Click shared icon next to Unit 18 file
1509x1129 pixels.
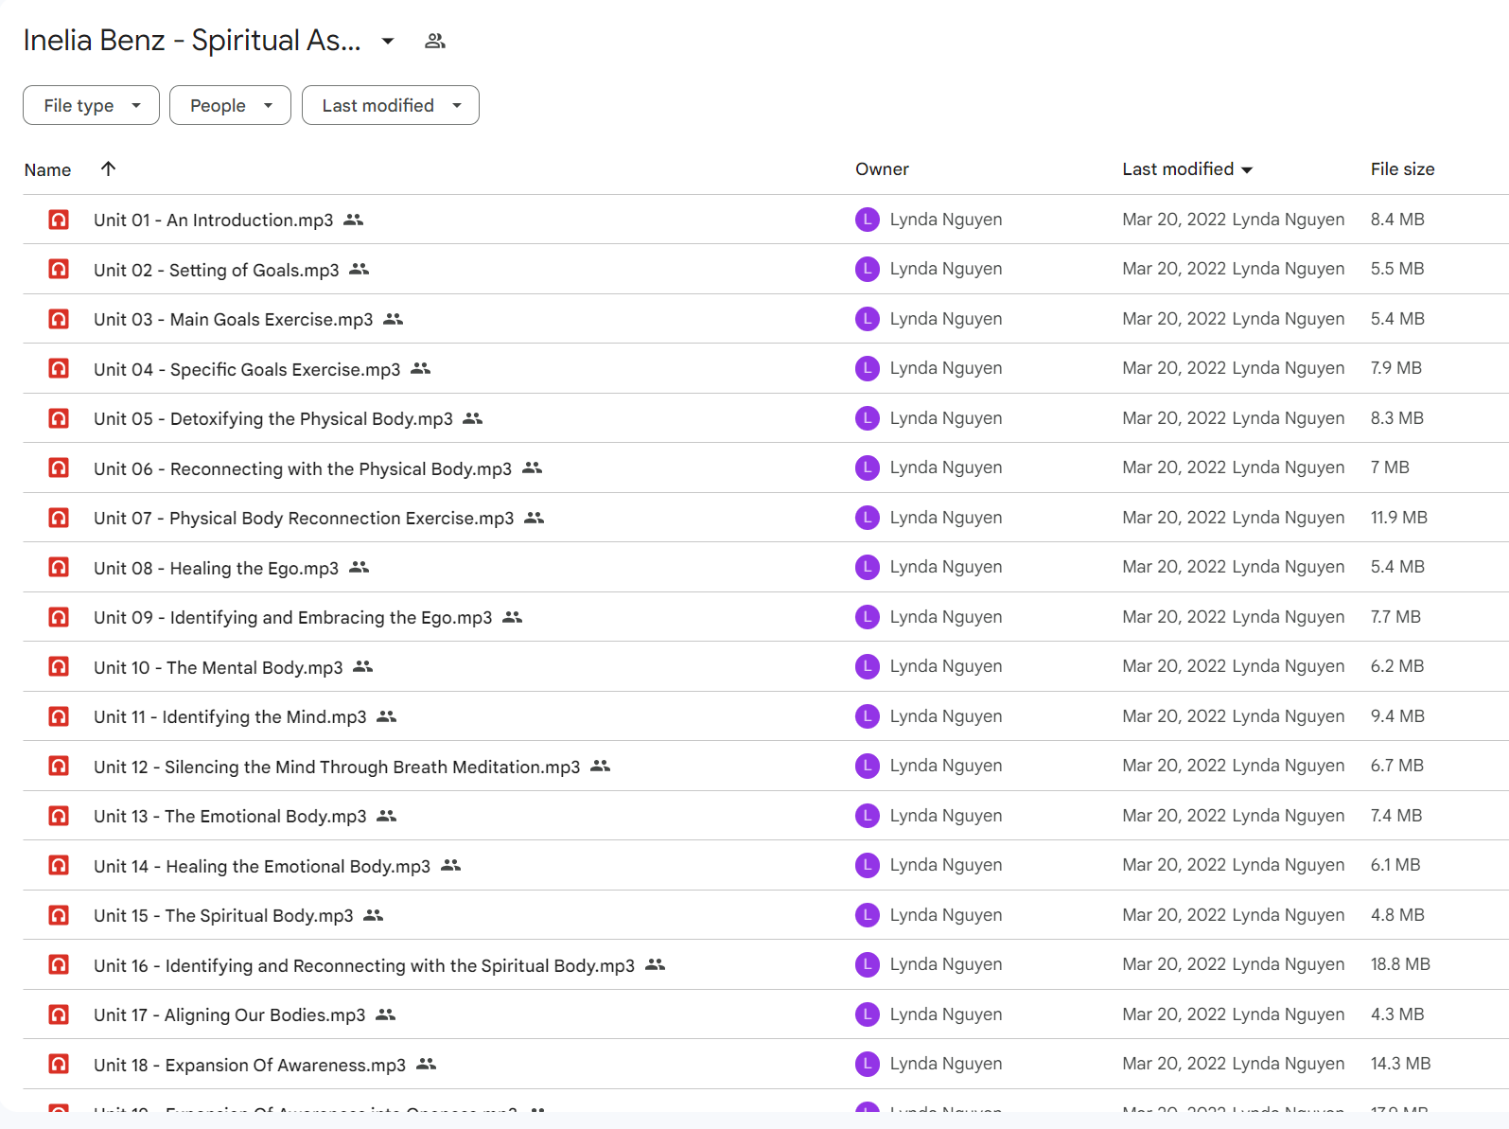pos(426,1064)
